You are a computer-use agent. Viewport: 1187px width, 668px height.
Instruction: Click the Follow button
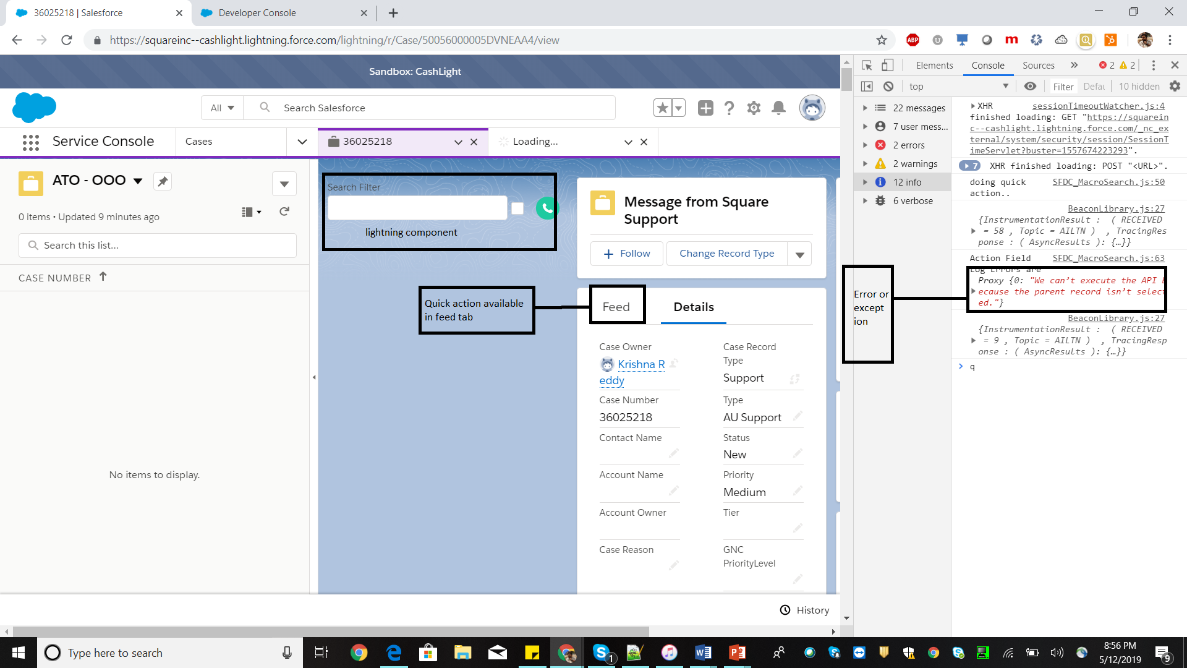point(627,254)
